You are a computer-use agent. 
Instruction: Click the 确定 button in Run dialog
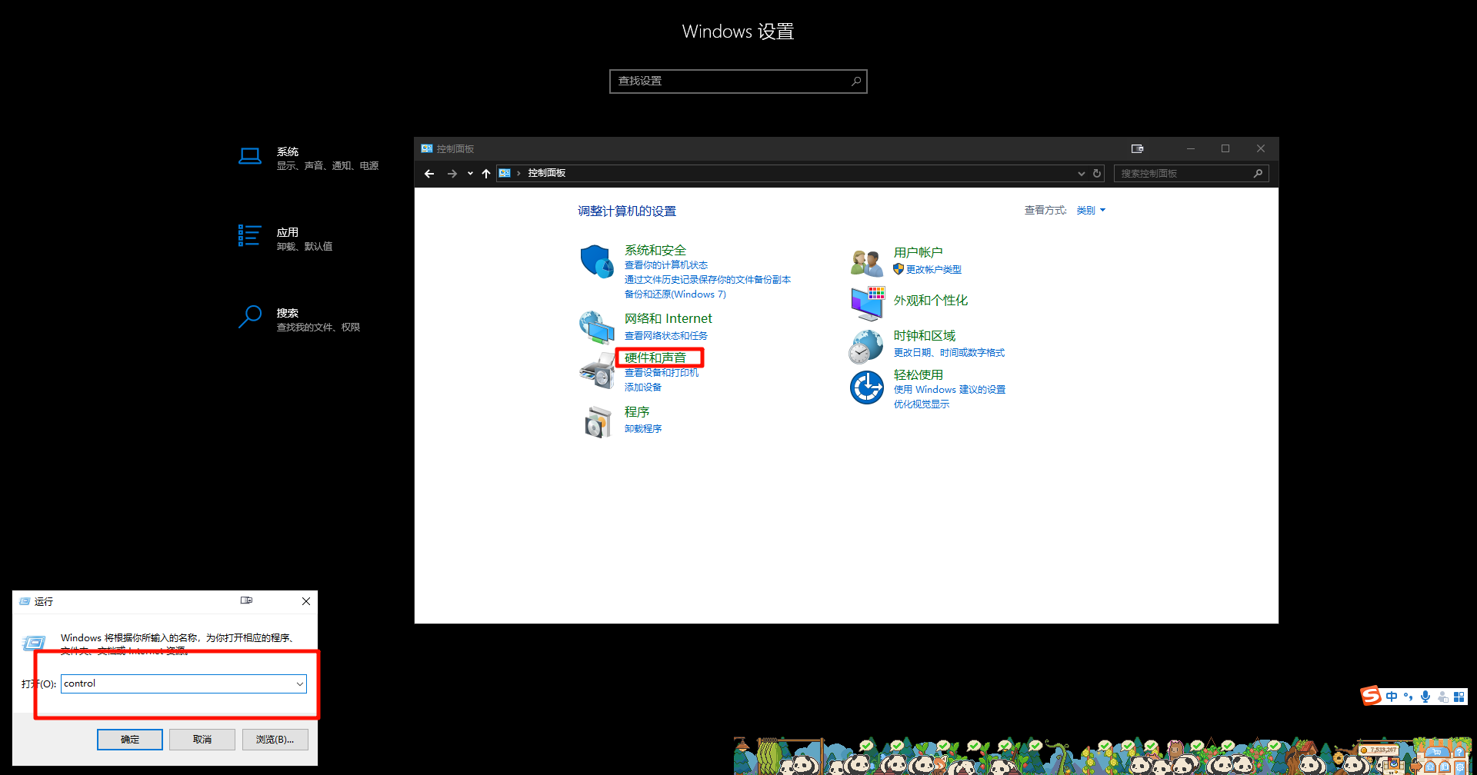tap(130, 740)
